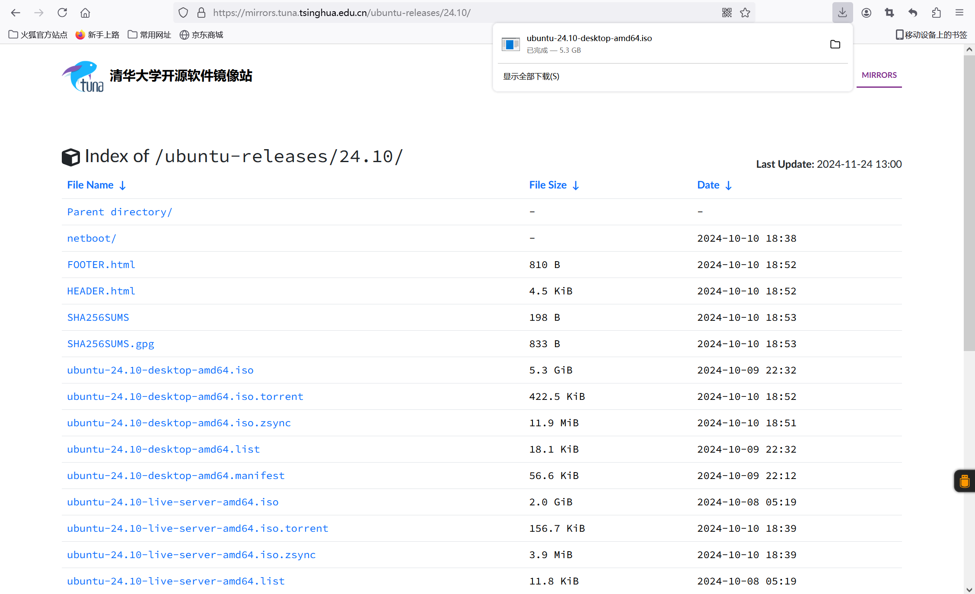Open 移动设备上的书签 folder

pos(931,35)
